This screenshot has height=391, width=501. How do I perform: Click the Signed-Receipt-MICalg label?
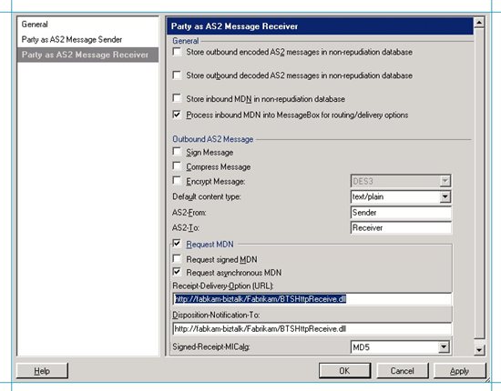(x=211, y=346)
